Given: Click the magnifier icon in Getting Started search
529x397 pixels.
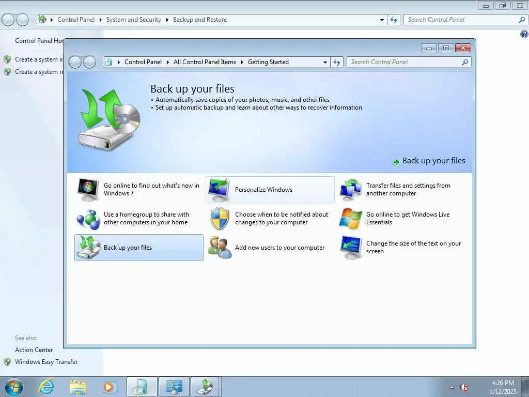Looking at the screenshot, I should pyautogui.click(x=465, y=62).
